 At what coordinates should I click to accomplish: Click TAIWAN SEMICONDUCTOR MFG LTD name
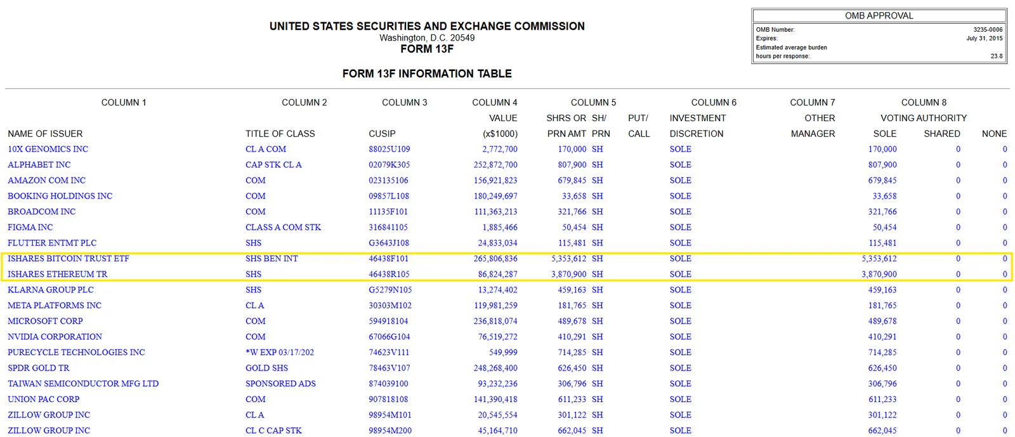tap(83, 384)
